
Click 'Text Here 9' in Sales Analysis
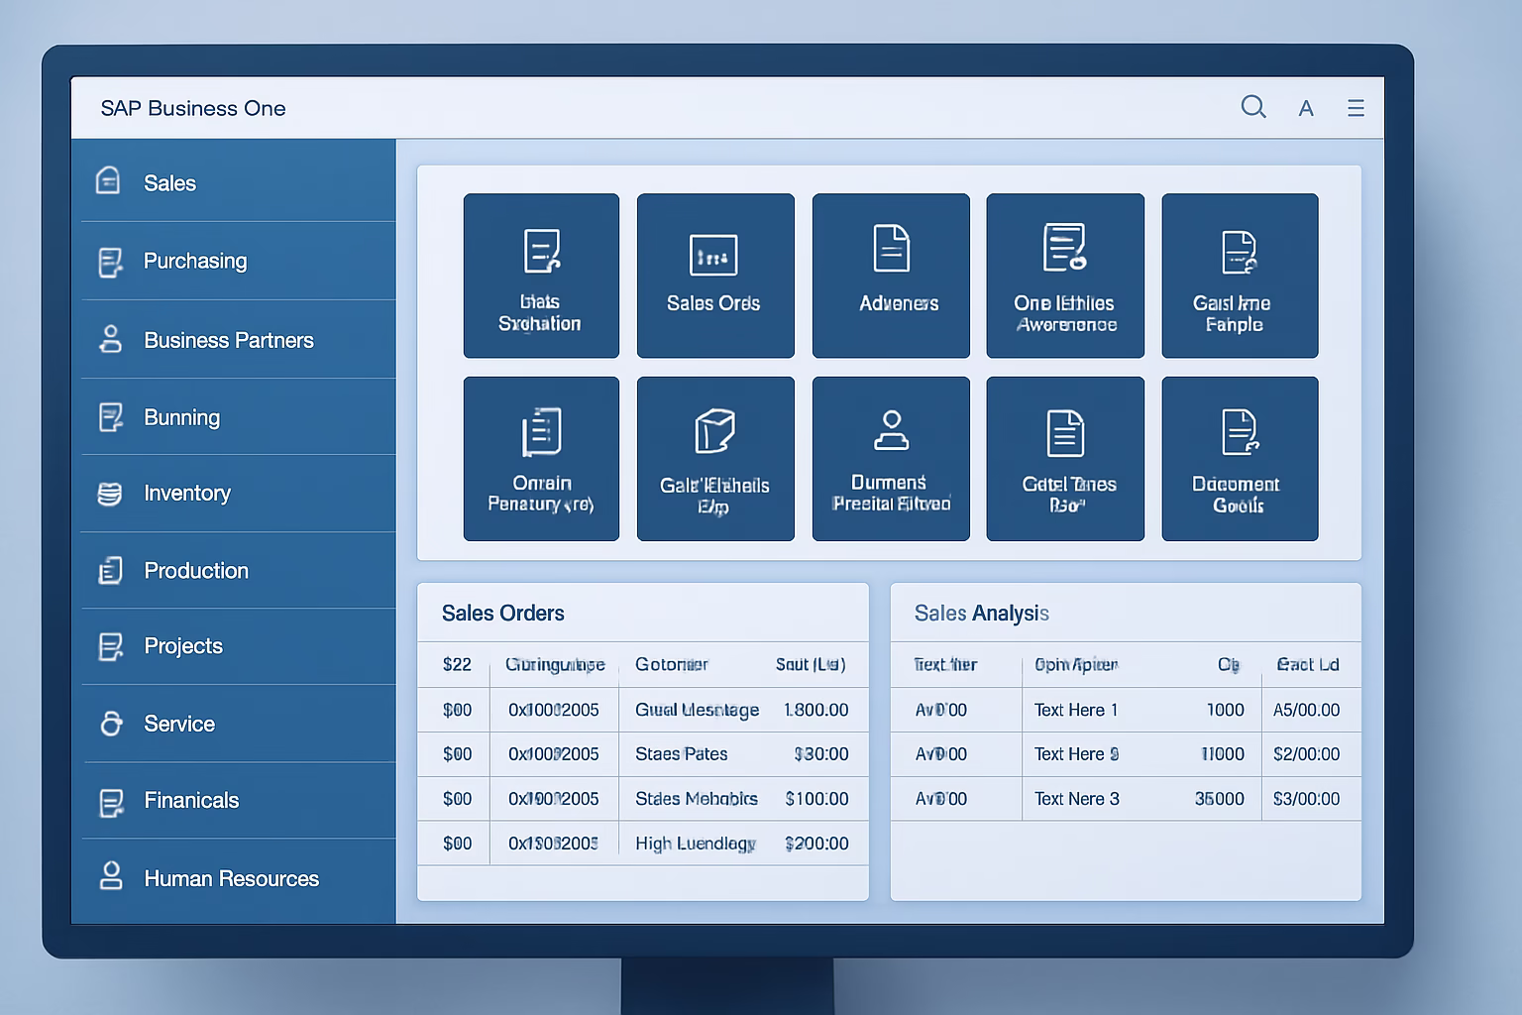(x=1076, y=754)
